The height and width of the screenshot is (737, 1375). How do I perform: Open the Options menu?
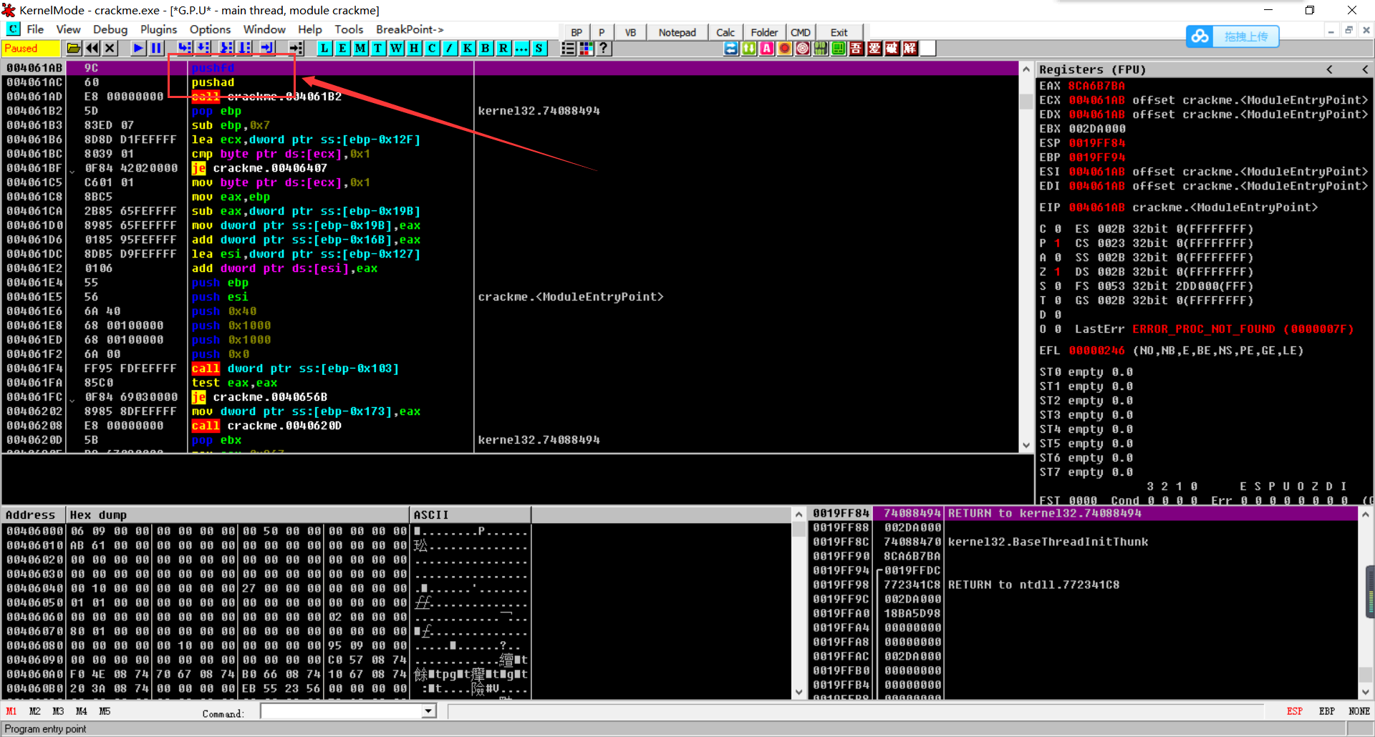210,29
